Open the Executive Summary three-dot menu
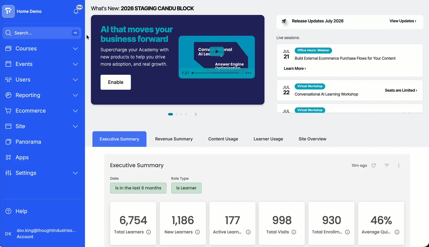The image size is (429, 247). [x=399, y=165]
